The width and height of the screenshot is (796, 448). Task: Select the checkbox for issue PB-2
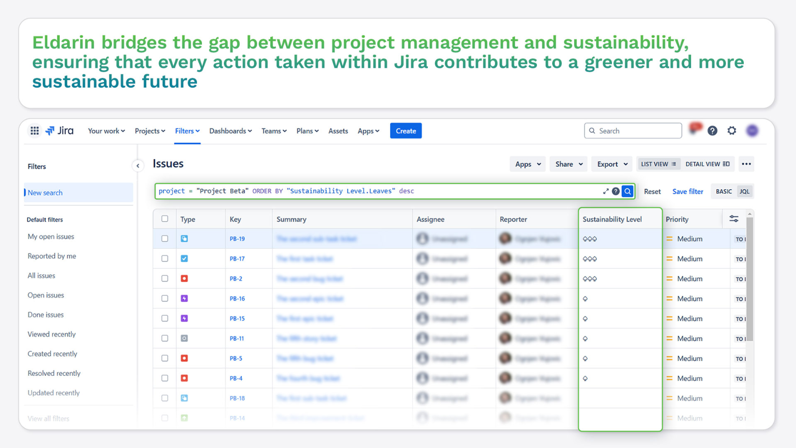[x=165, y=279]
